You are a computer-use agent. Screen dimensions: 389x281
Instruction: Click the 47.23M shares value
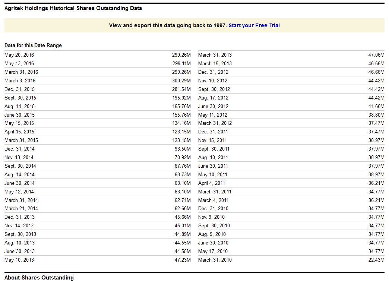tap(183, 260)
